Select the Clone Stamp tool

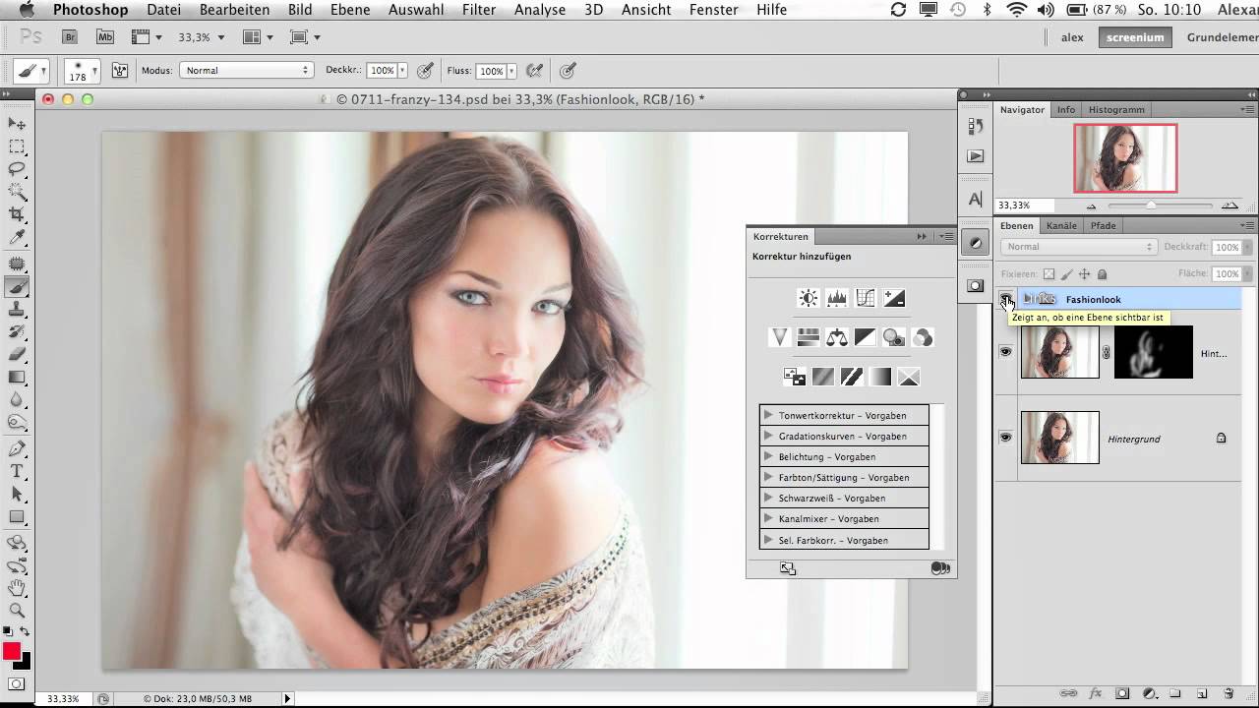[17, 310]
